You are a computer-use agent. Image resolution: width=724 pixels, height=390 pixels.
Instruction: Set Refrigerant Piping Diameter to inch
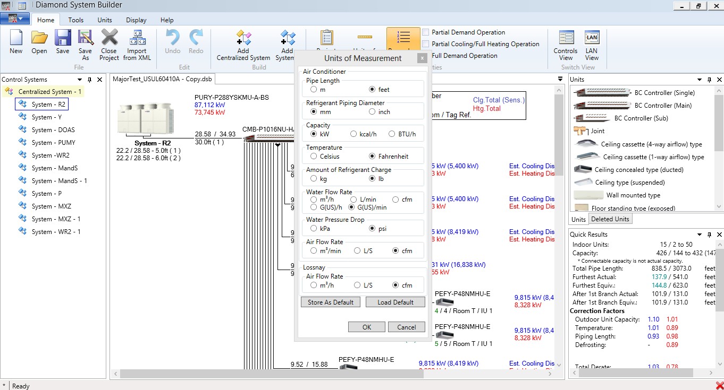pos(372,112)
